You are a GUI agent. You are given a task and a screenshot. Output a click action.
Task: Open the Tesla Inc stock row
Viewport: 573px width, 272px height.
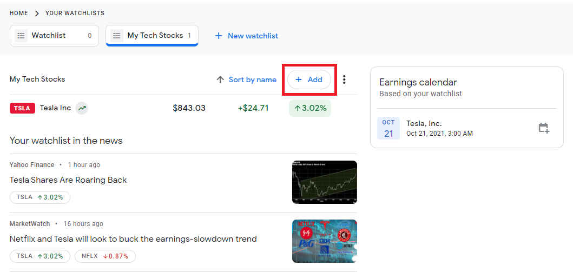pyautogui.click(x=183, y=108)
